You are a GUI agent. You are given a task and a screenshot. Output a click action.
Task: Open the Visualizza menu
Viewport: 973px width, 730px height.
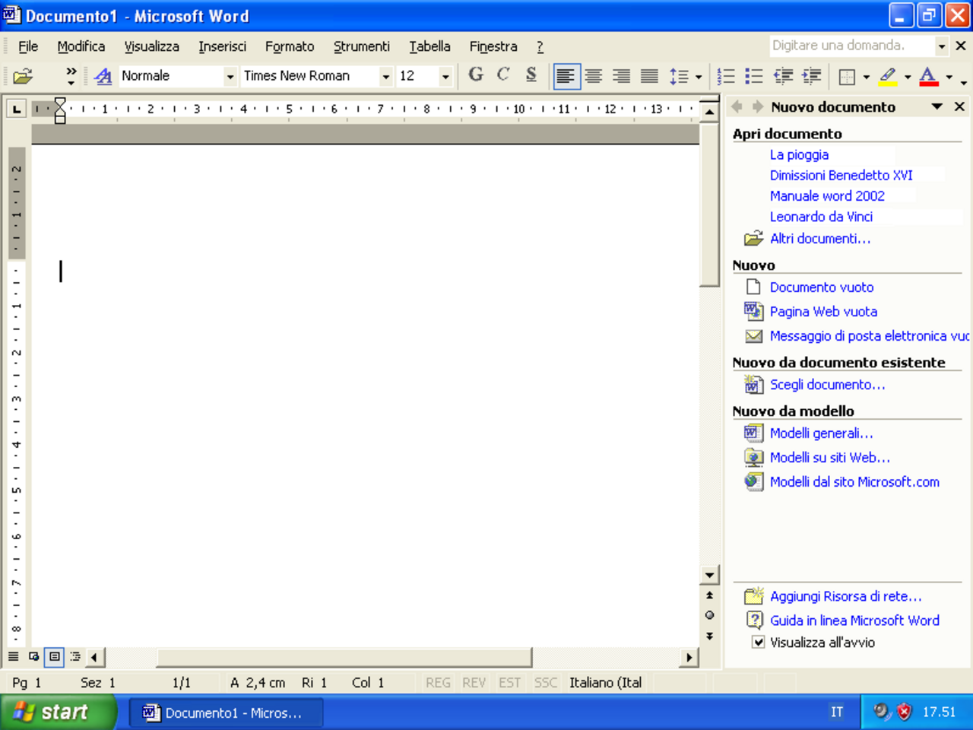coord(151,46)
